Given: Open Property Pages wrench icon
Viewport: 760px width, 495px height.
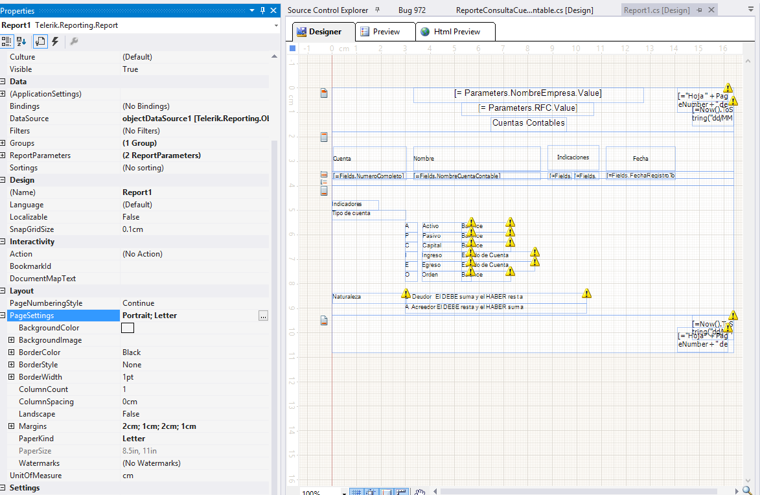Looking at the screenshot, I should click(74, 41).
